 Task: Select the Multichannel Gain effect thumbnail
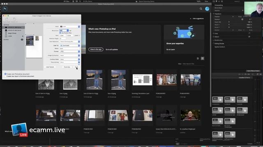point(230,110)
